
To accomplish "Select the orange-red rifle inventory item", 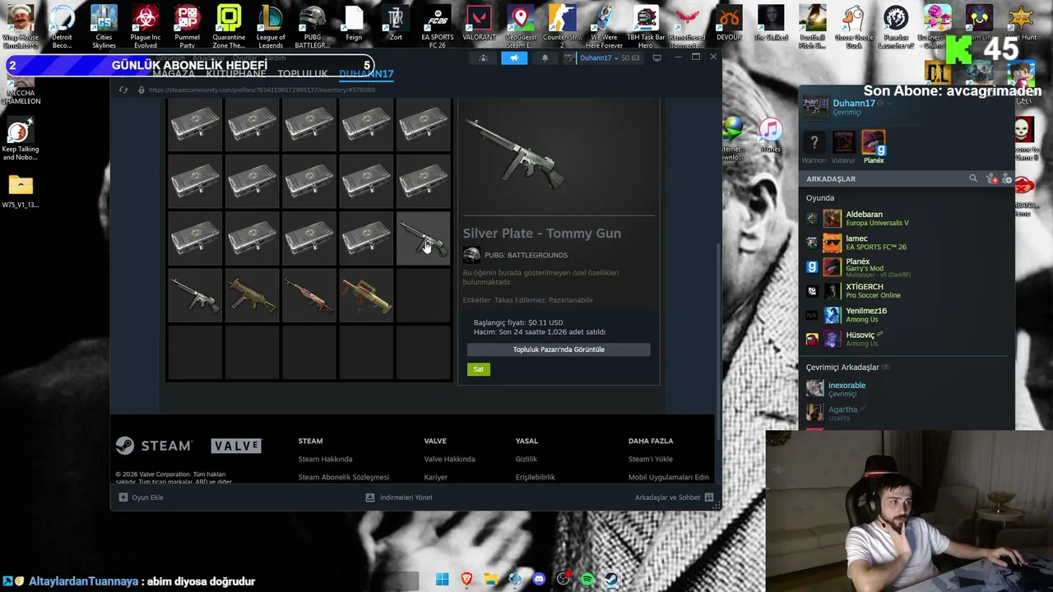I will pyautogui.click(x=309, y=294).
